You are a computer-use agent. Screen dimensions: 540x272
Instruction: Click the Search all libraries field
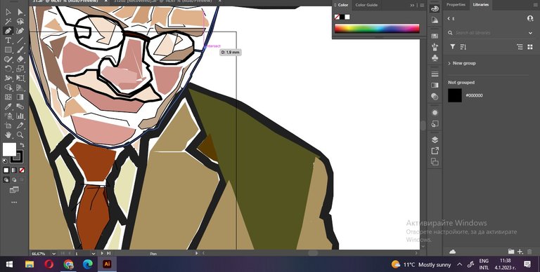(x=489, y=33)
